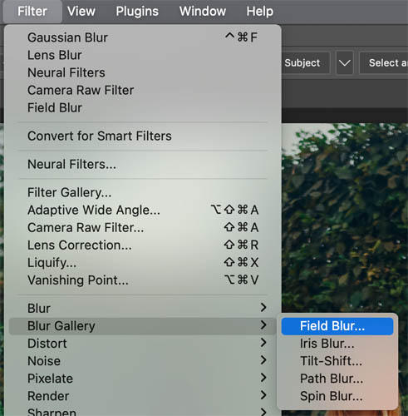Open the Help menu
Viewport: 408px width, 416px height.
point(260,12)
